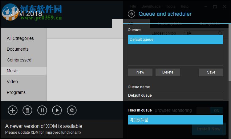Close the XDM window

224,7
